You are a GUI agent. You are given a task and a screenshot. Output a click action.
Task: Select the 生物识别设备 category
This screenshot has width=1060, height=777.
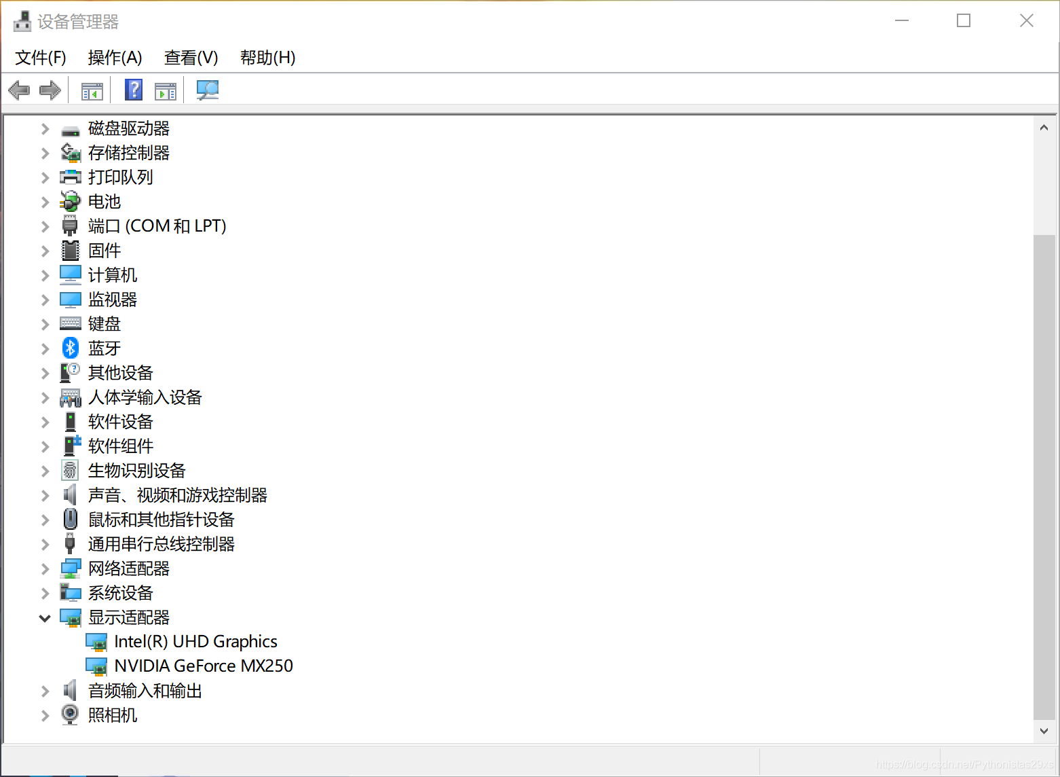tap(137, 471)
